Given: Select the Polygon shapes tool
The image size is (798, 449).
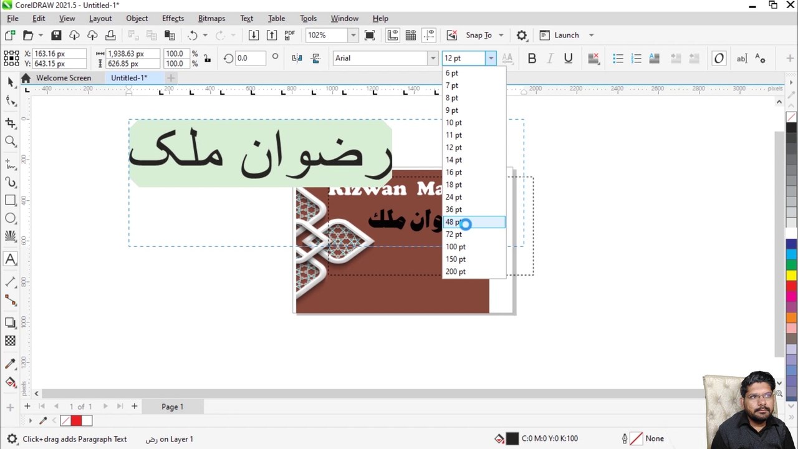Looking at the screenshot, I should (11, 236).
